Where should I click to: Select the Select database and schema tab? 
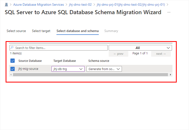(77, 31)
